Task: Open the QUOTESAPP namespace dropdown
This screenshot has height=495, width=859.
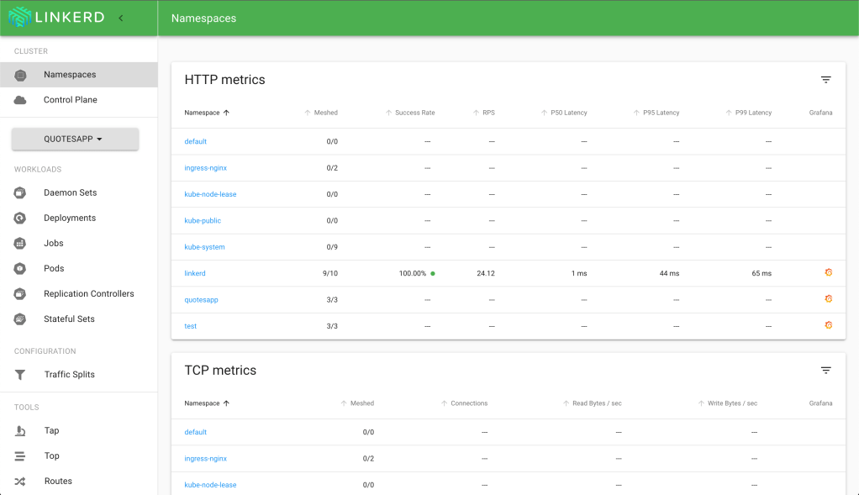Action: click(x=75, y=140)
